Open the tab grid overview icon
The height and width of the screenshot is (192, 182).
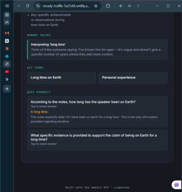pyautogui.click(x=7, y=15)
